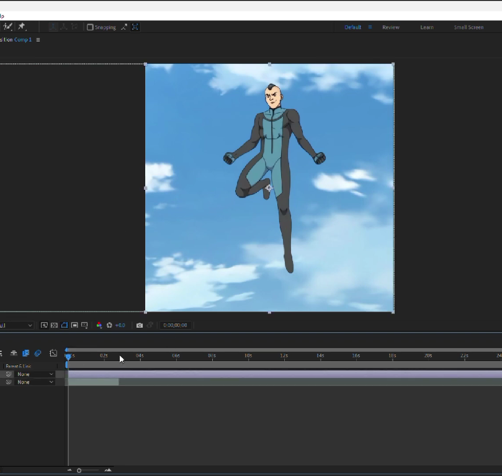Screen dimensions: 502x476
Task: Toggle snap to collapsed compositions icon
Action: point(135,27)
